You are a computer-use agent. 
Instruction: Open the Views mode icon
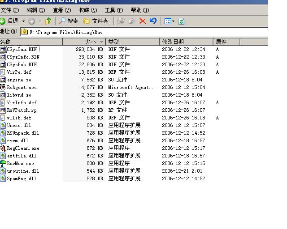(168, 21)
